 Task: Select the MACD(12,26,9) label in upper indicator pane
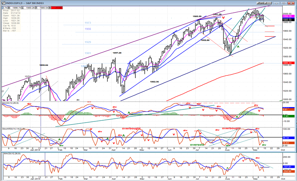(x=10, y=103)
